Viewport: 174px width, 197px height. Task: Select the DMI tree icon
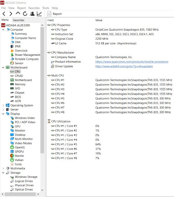(12, 42)
